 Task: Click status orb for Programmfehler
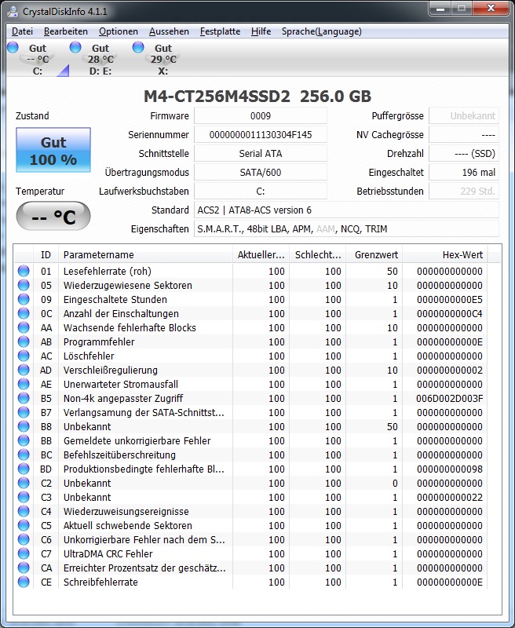point(24,341)
